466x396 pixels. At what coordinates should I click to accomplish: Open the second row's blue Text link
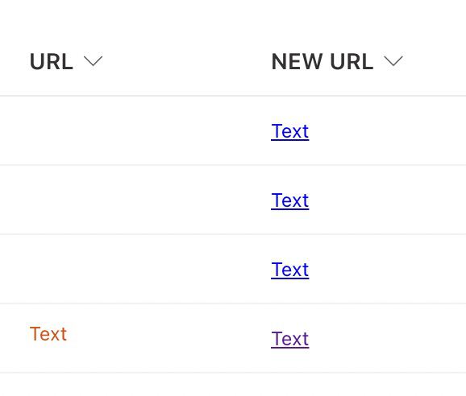[x=289, y=201]
